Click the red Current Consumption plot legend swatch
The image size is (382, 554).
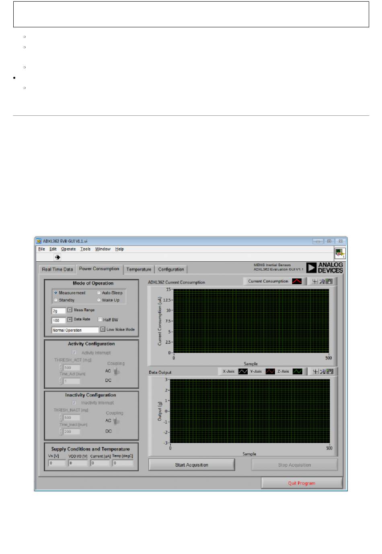[297, 281]
